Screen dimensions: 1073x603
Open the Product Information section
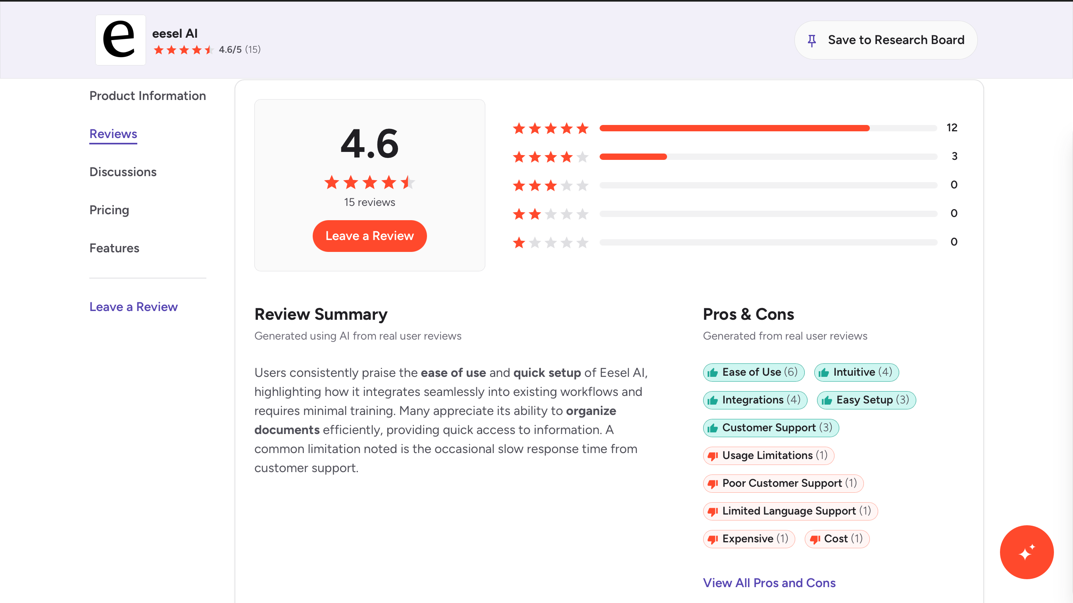(148, 96)
